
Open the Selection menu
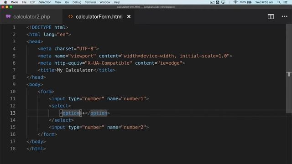point(45,2)
